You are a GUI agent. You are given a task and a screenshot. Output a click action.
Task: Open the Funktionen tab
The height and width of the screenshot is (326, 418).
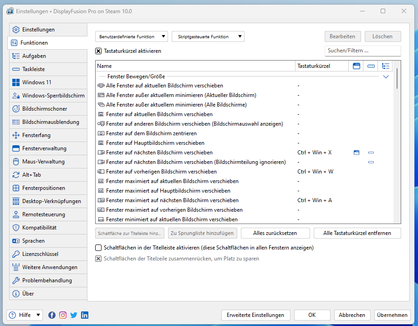(47, 43)
